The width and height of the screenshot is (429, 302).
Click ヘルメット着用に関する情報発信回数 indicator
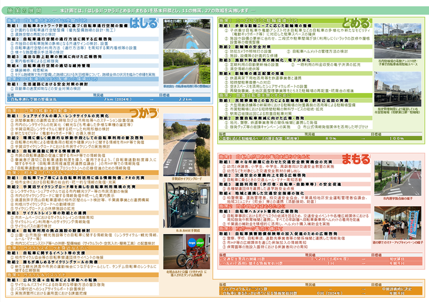[320, 263]
